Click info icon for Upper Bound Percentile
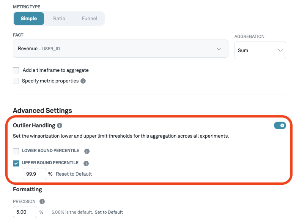Screen dimensions: 299x222 click(86, 163)
